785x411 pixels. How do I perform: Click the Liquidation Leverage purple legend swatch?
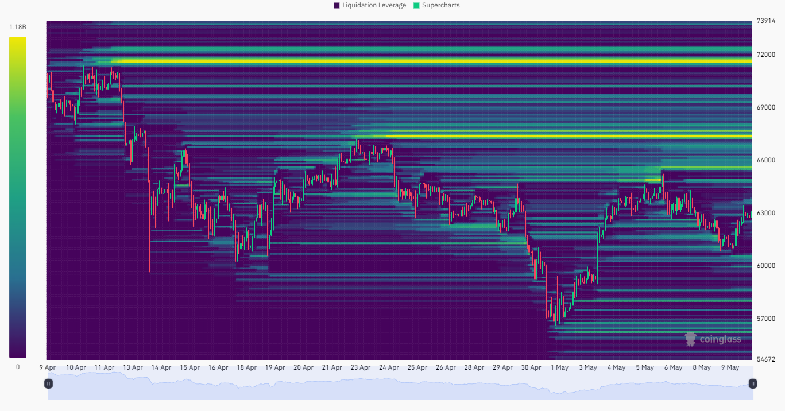337,5
